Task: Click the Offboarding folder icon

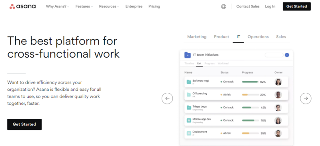Action: pyautogui.click(x=189, y=94)
